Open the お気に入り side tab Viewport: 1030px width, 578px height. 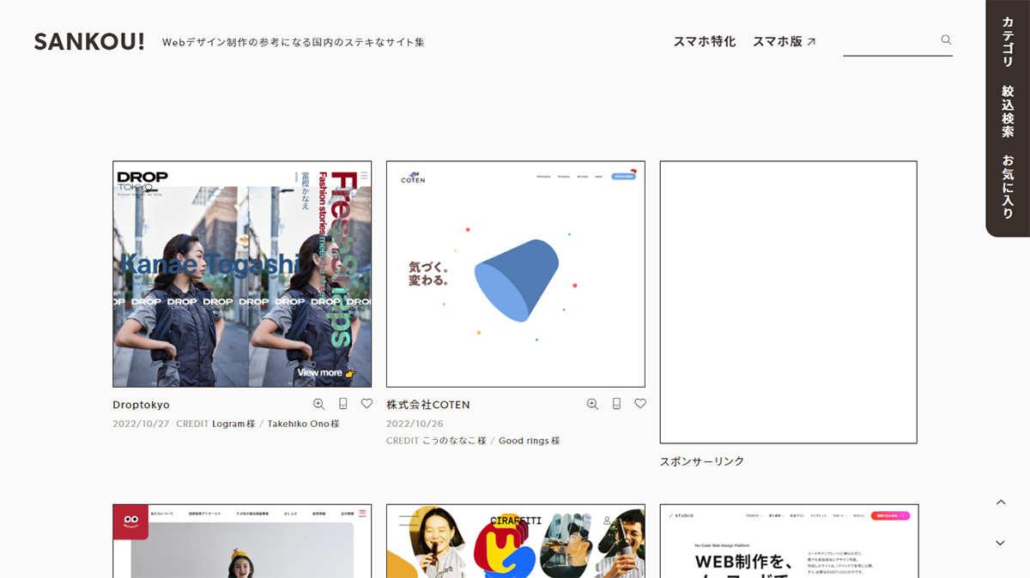[x=1008, y=186]
